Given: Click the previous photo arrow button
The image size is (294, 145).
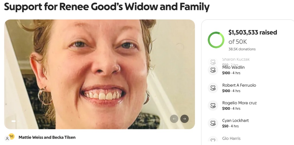Looking at the screenshot, I should point(174,119).
